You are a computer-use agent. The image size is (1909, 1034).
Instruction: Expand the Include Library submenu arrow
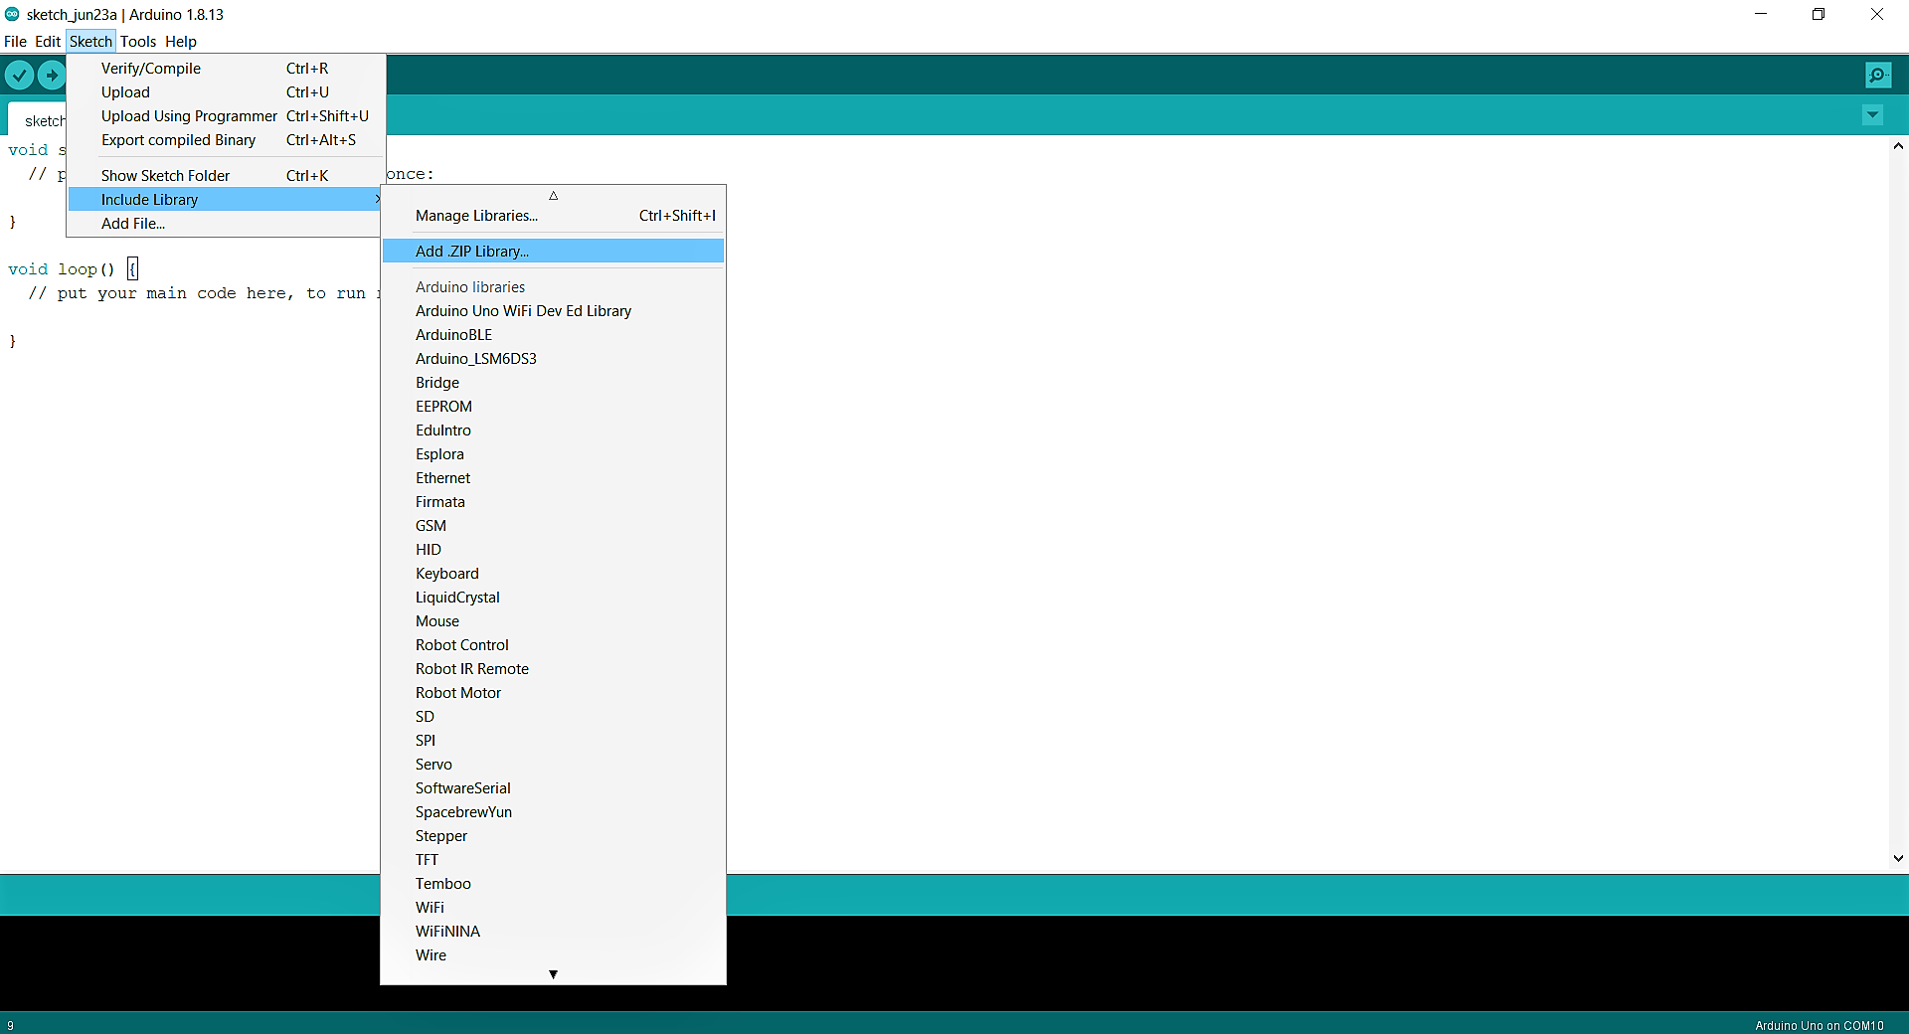tap(378, 200)
